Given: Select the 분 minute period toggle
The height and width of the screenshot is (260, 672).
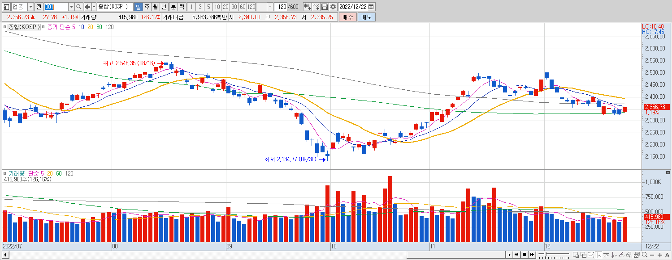Looking at the screenshot, I should point(173,7).
